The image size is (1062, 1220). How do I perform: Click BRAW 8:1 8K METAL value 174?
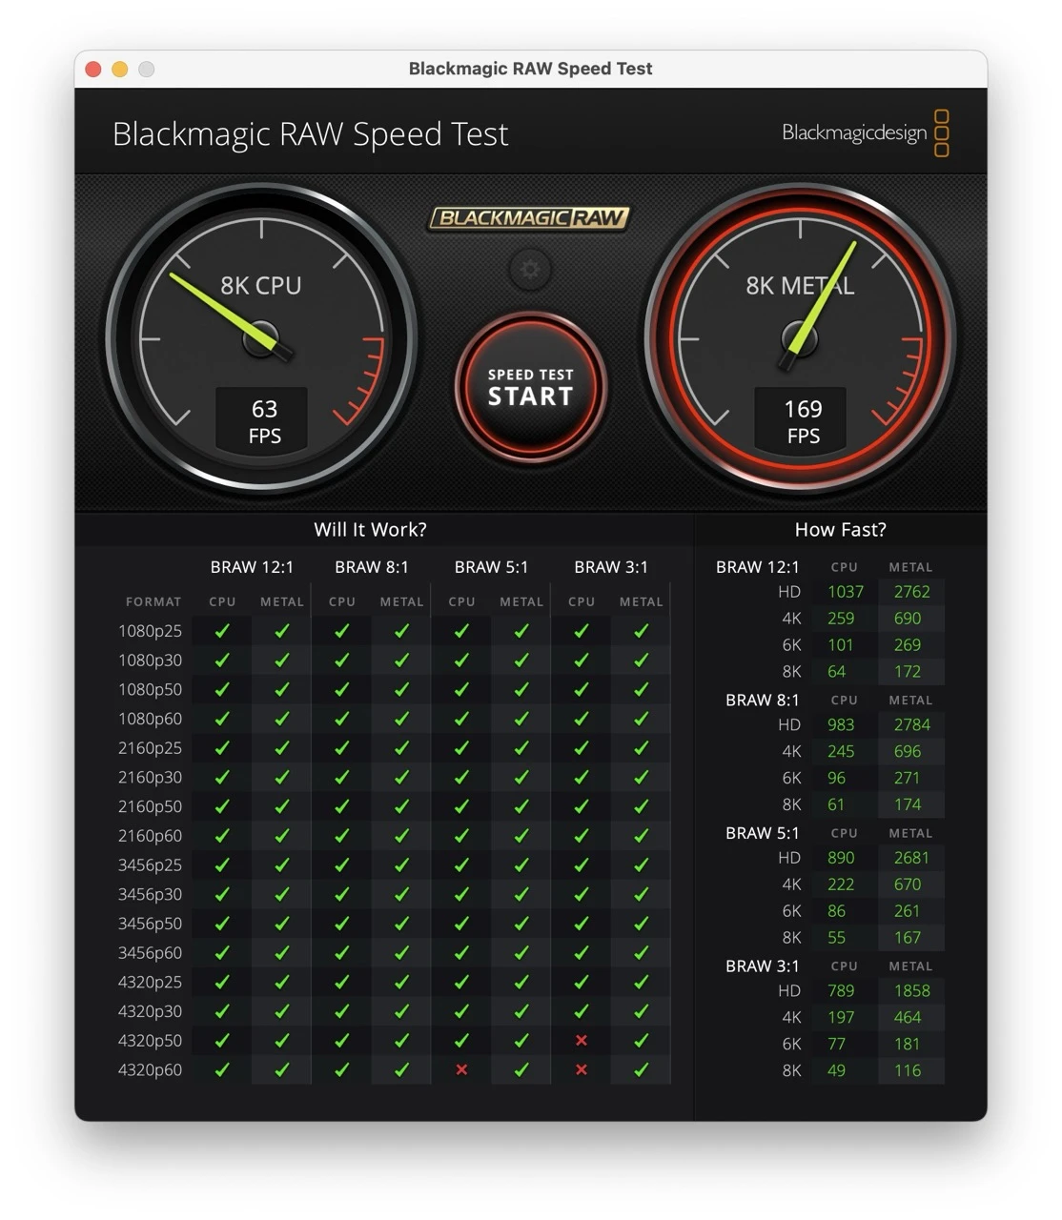coord(908,805)
